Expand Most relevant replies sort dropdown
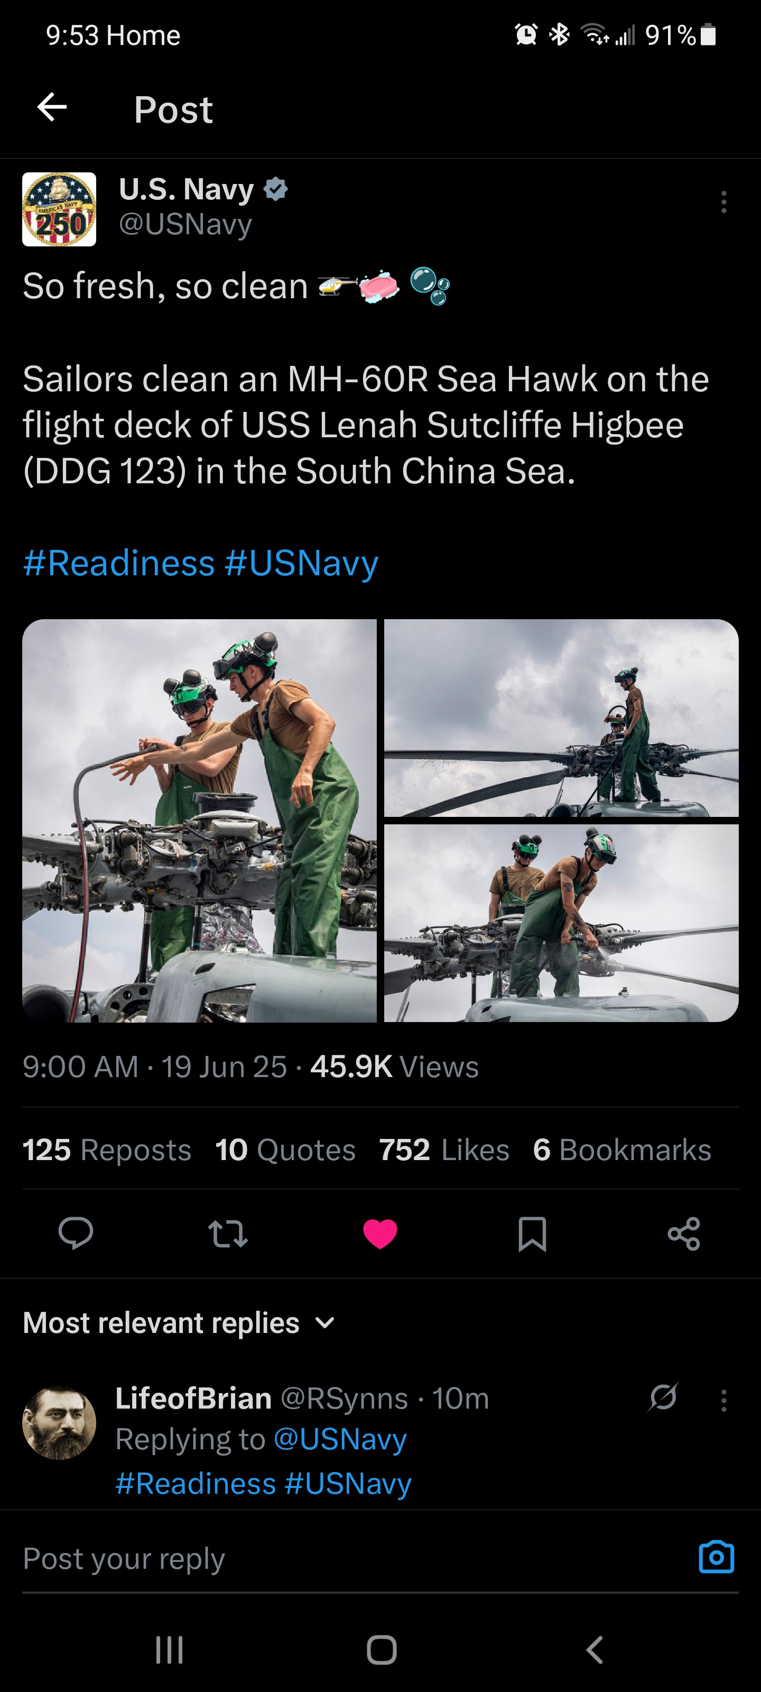The width and height of the screenshot is (761, 1692). click(x=179, y=1323)
